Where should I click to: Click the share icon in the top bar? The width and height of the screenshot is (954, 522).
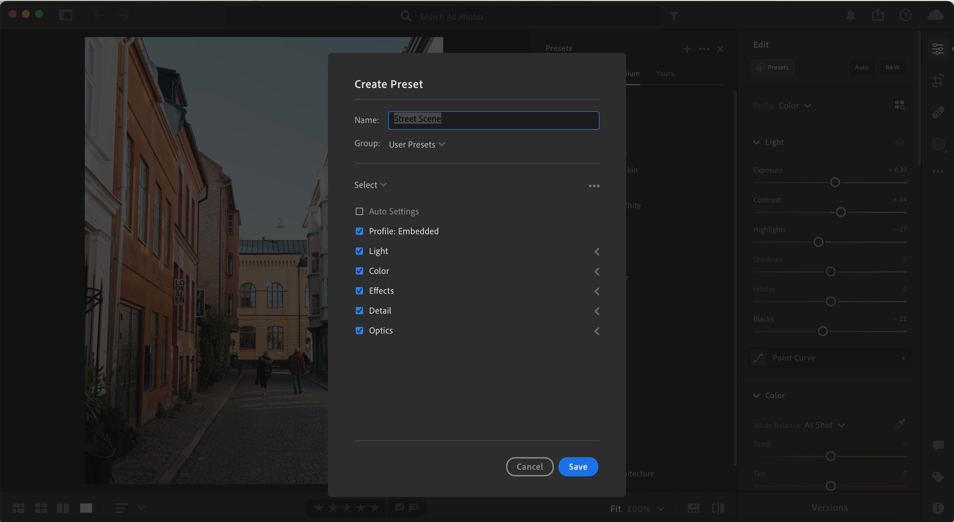tap(877, 15)
